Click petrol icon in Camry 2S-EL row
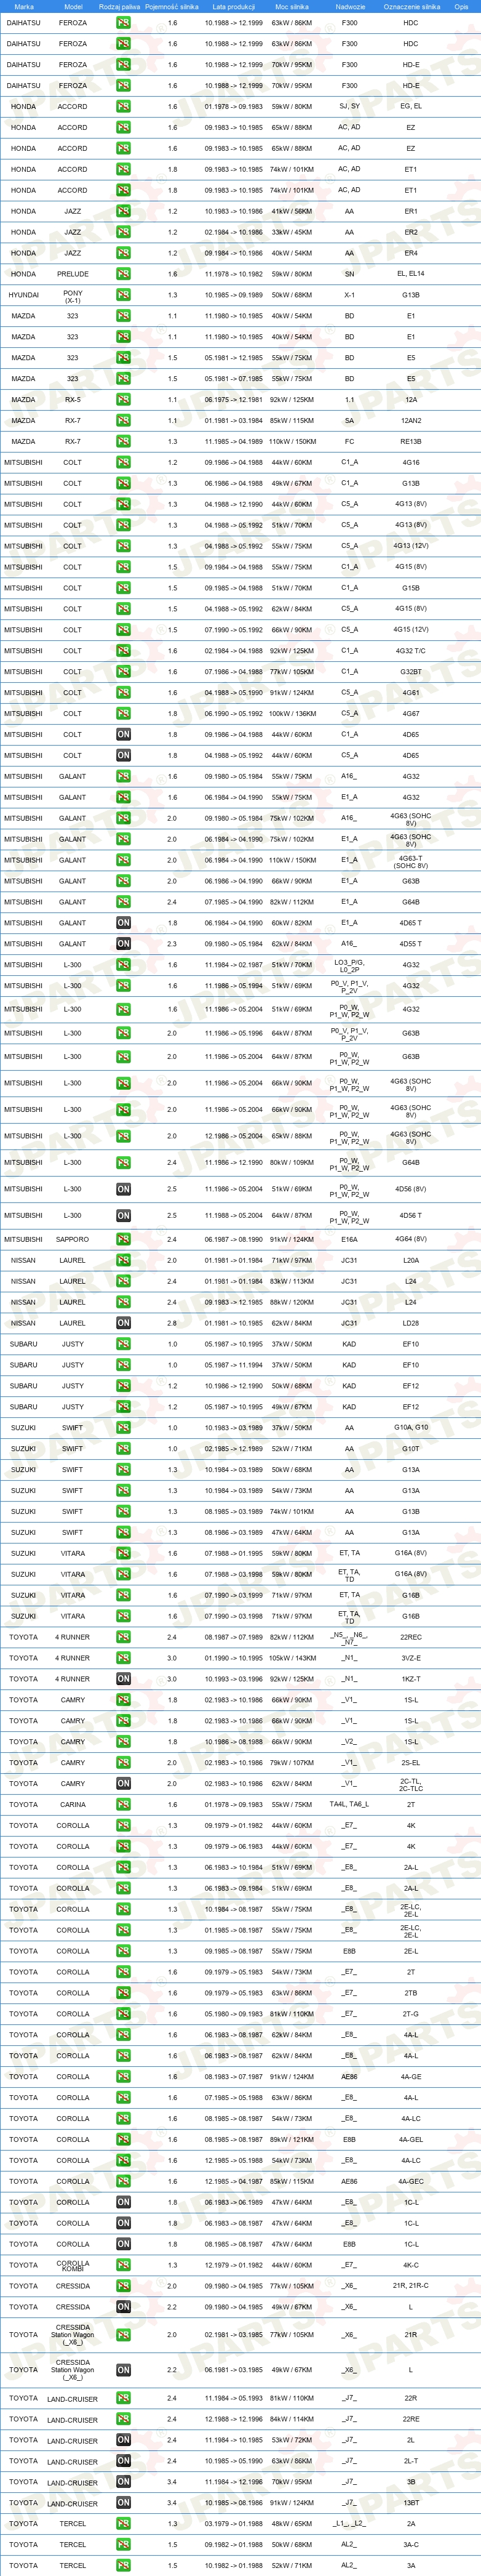Screen dimensions: 481x2576 click(123, 1763)
